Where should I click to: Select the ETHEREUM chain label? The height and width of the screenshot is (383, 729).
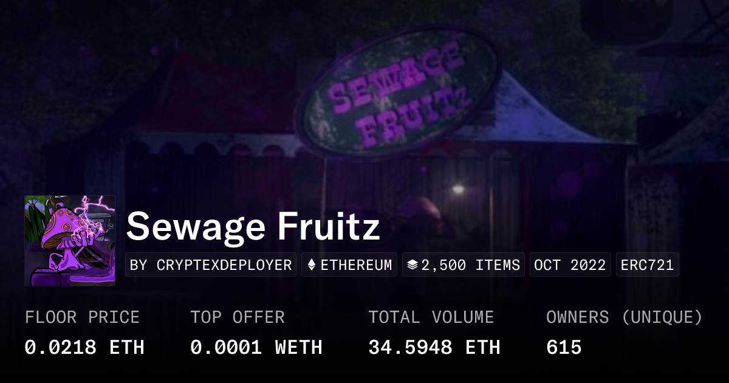tap(356, 265)
